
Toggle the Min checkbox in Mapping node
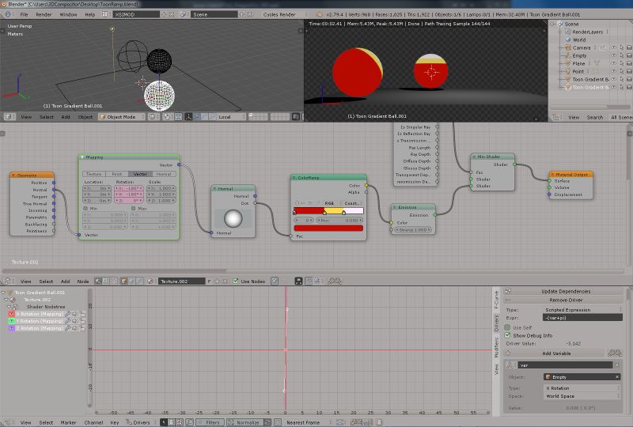point(85,208)
